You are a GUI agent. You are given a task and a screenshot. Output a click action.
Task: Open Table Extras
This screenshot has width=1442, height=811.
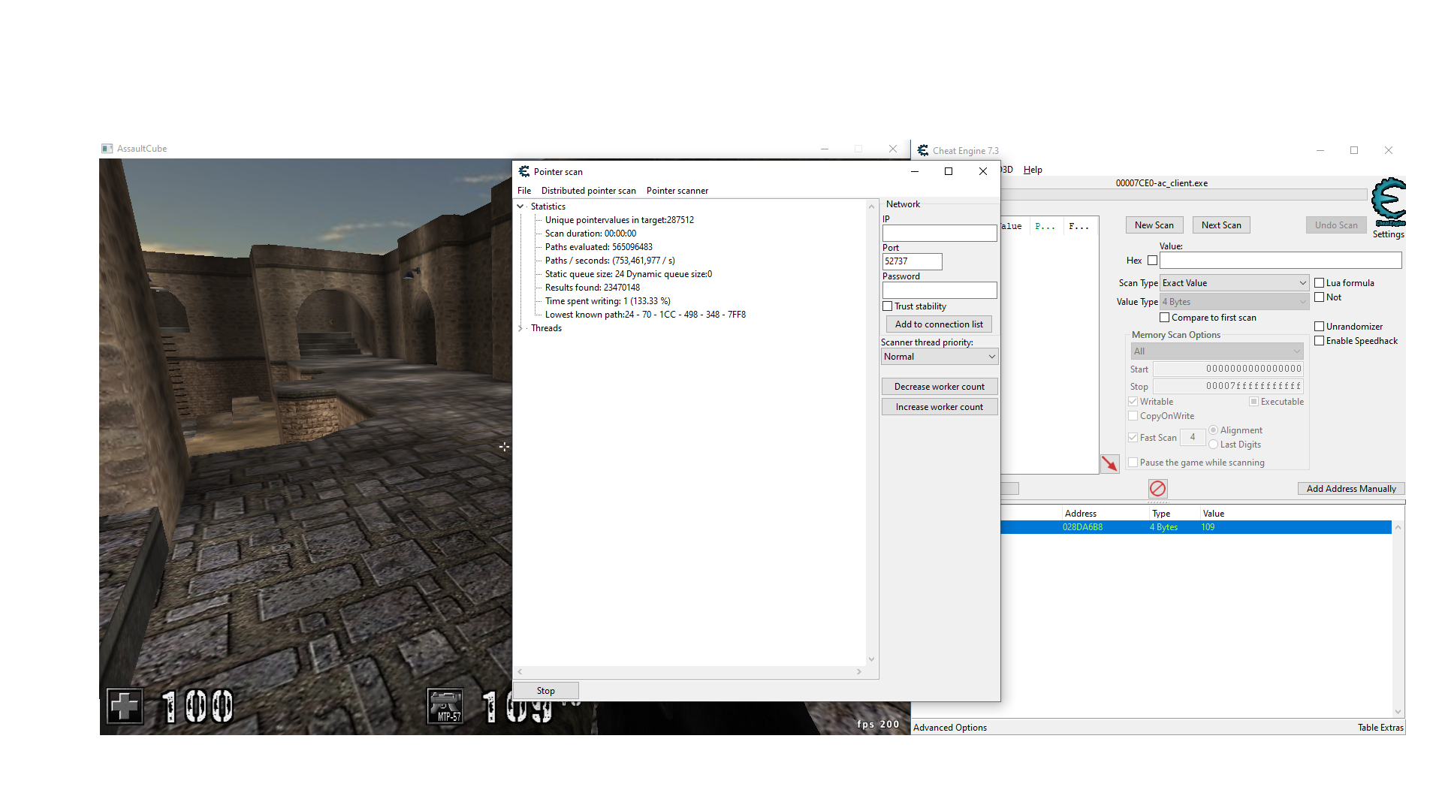[x=1380, y=728]
